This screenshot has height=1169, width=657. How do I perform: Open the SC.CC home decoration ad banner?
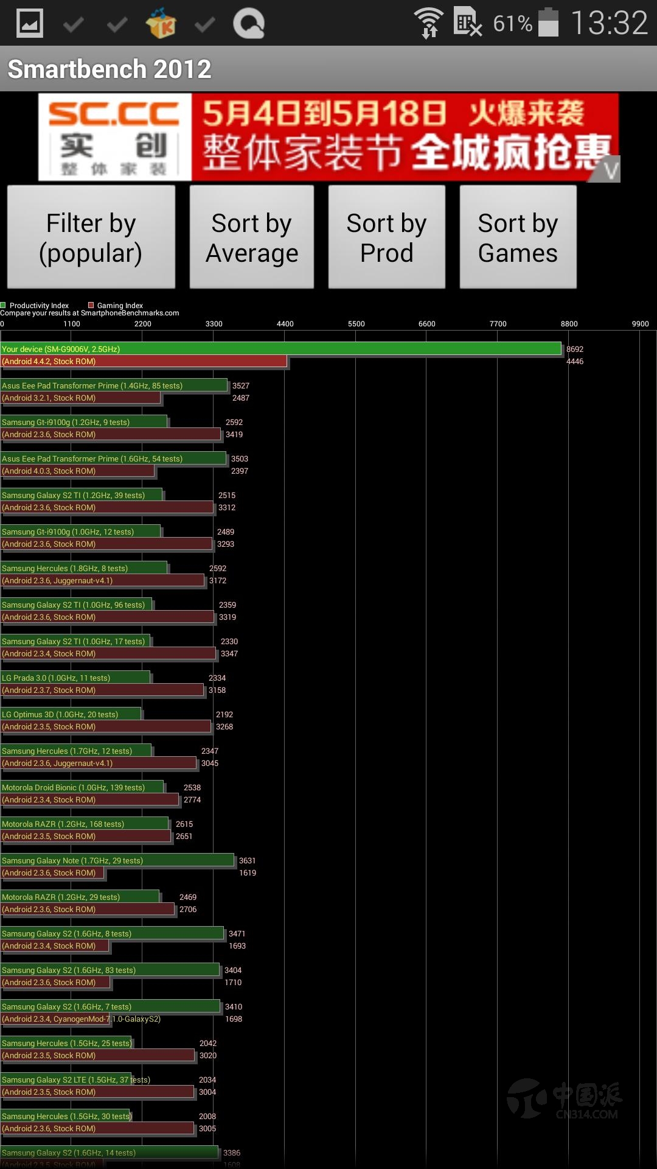(x=328, y=137)
